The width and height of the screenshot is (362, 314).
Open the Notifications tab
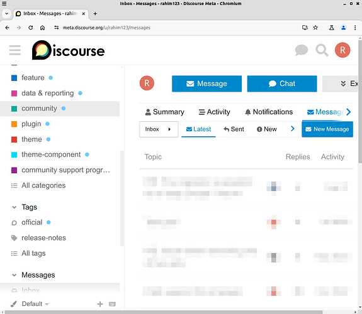click(269, 112)
